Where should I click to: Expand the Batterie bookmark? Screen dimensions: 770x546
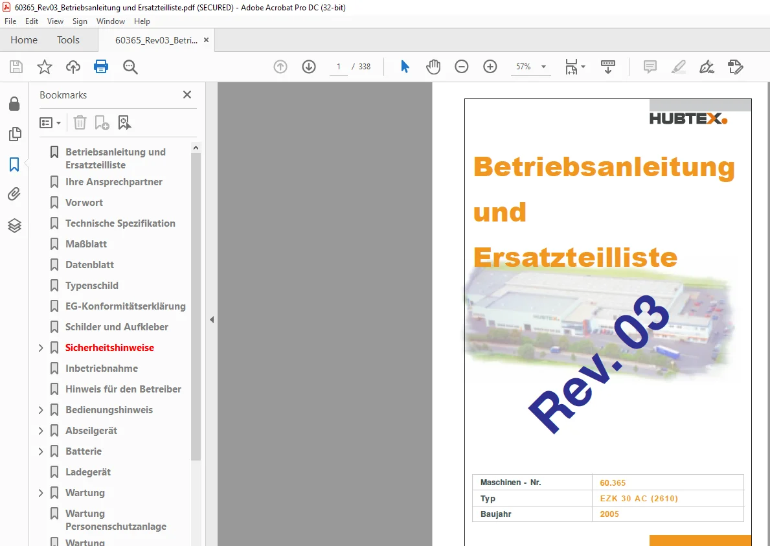pos(41,451)
